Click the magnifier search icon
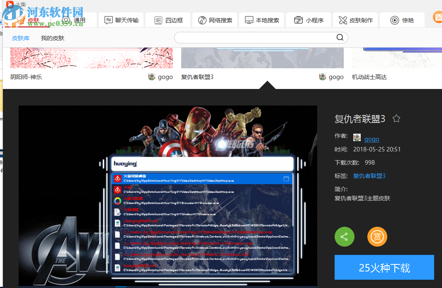Screen dimensions: 442x288 pos(340,37)
